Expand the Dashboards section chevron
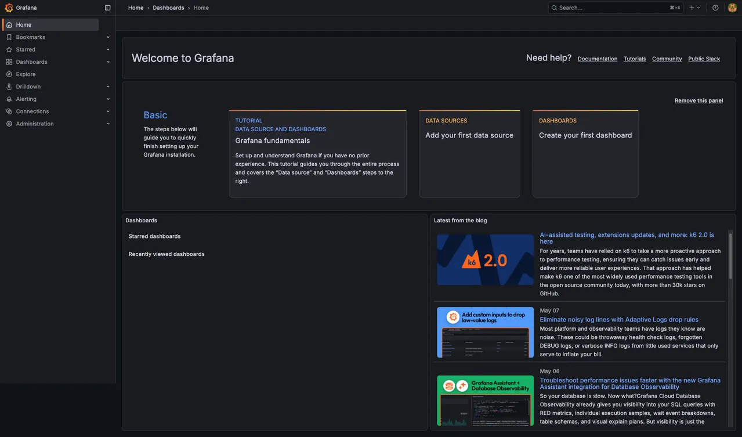Screen dimensions: 742x437 [108, 62]
